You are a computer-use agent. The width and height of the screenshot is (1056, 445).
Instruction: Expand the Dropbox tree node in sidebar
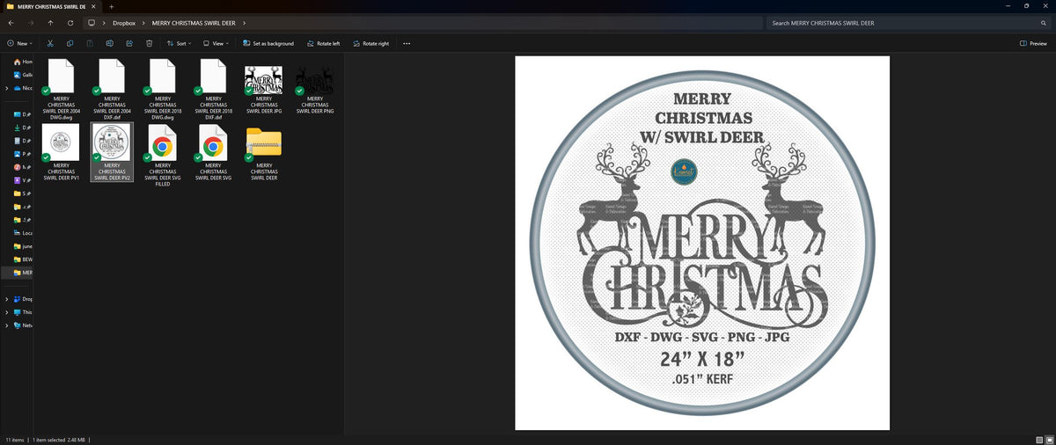coord(7,299)
